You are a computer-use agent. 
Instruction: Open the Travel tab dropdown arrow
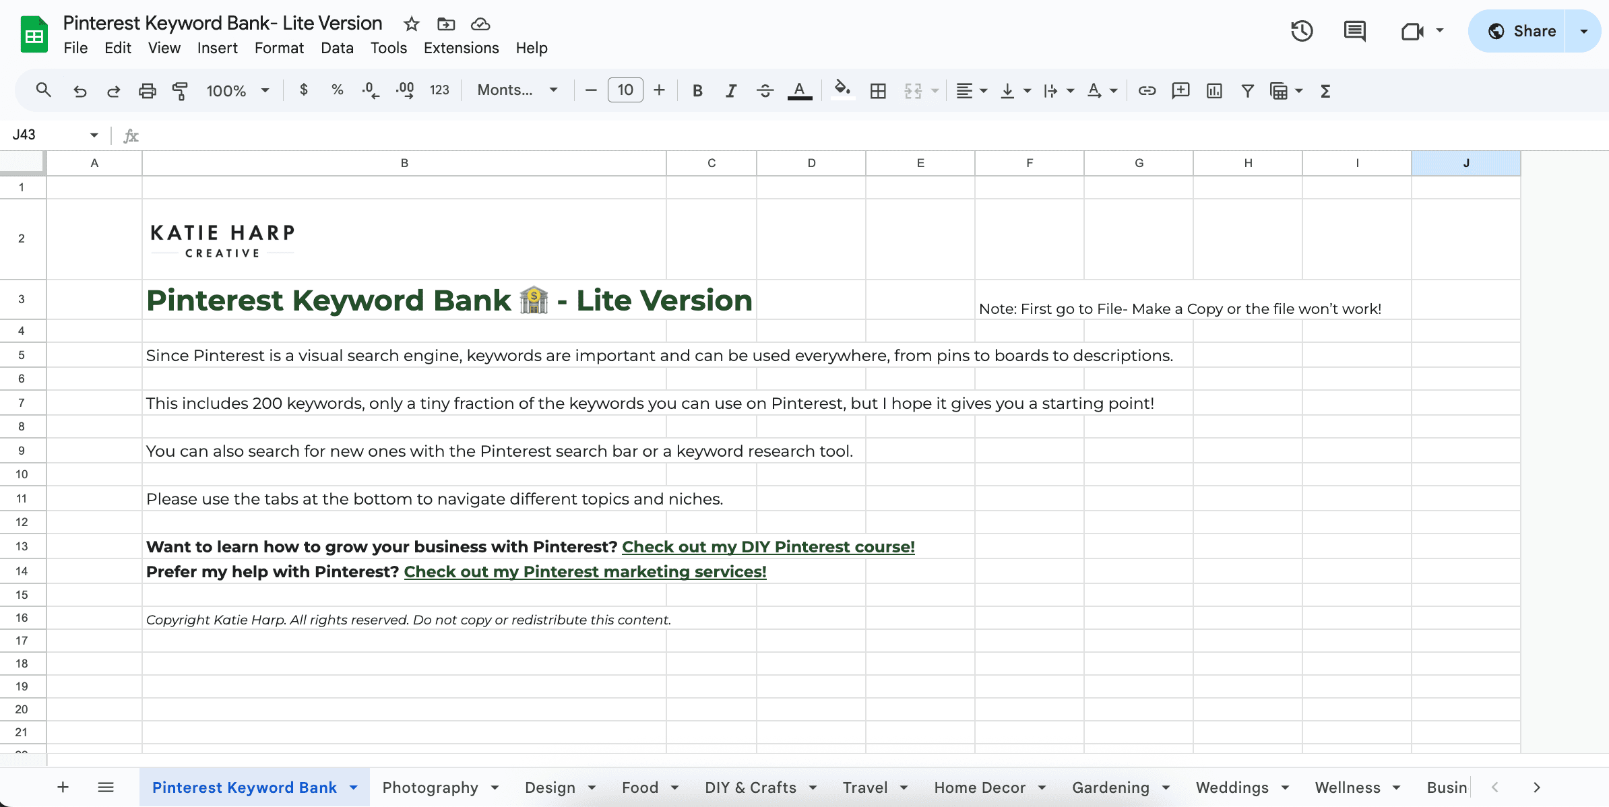click(904, 787)
